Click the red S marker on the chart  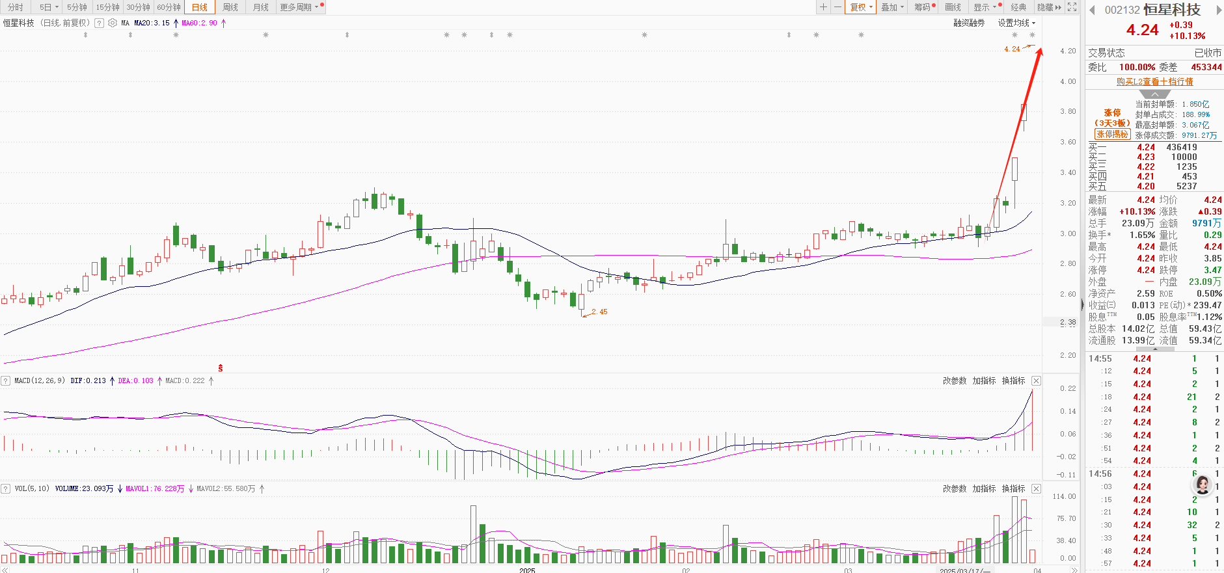(x=221, y=368)
